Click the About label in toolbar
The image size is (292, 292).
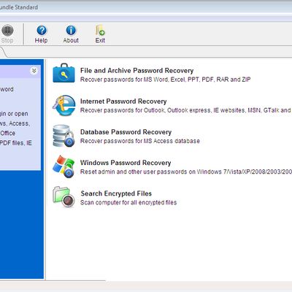coord(71,40)
